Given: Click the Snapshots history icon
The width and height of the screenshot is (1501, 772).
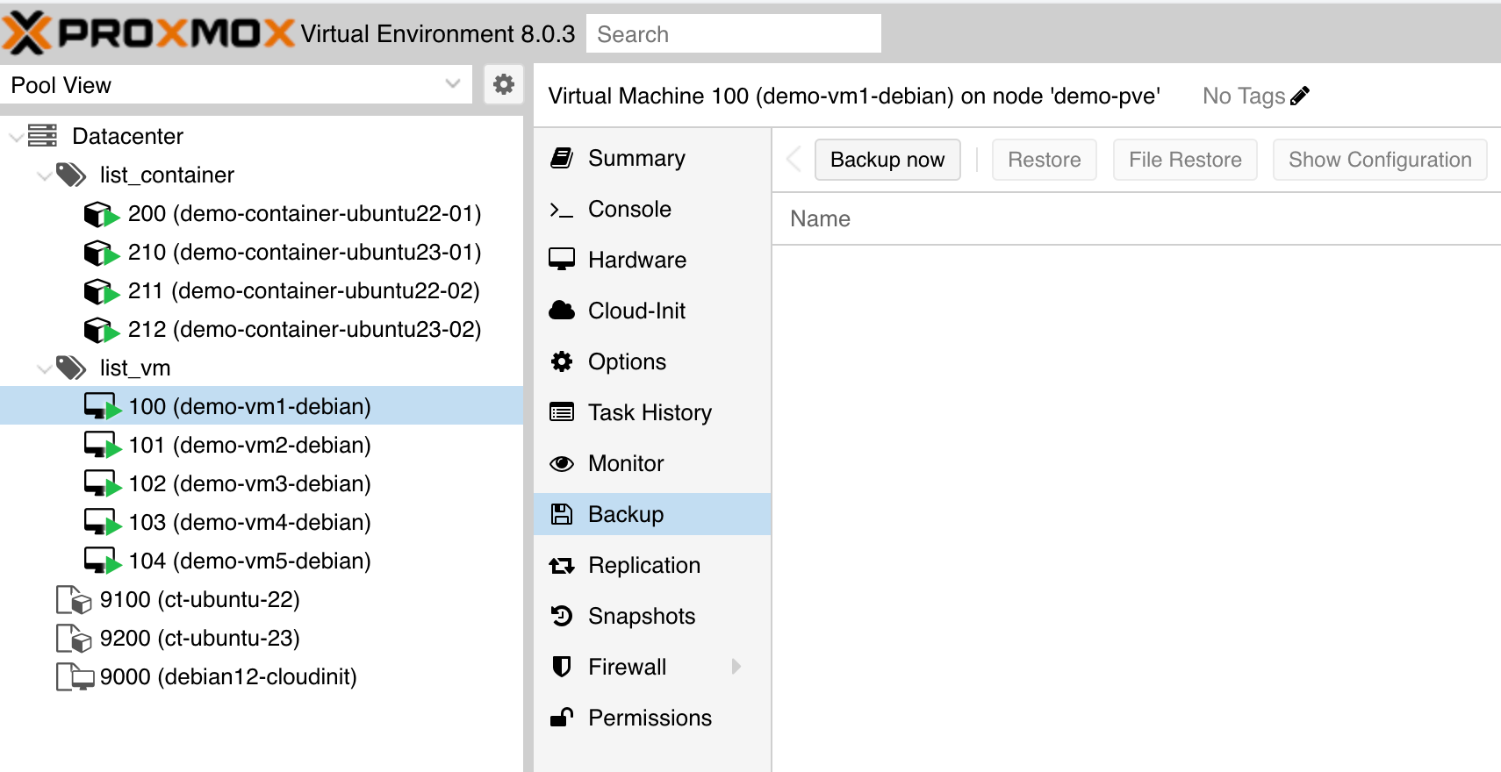Looking at the screenshot, I should pyautogui.click(x=562, y=616).
